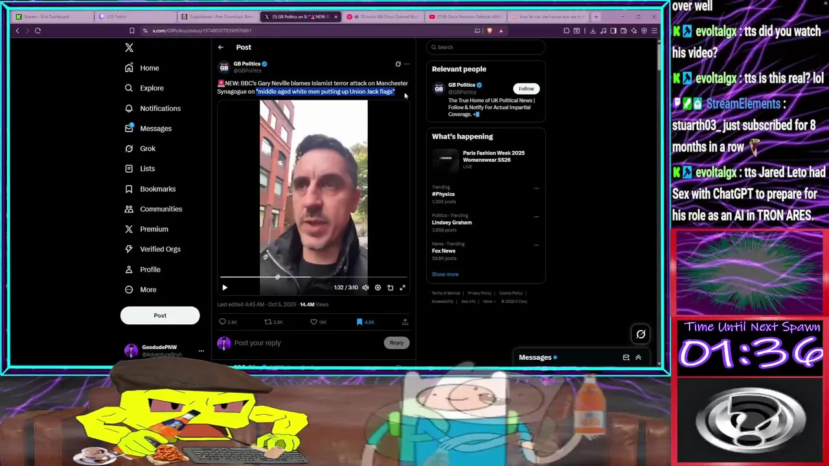Expand the More menu in sidebar
This screenshot has height=466, width=829.
click(x=141, y=289)
